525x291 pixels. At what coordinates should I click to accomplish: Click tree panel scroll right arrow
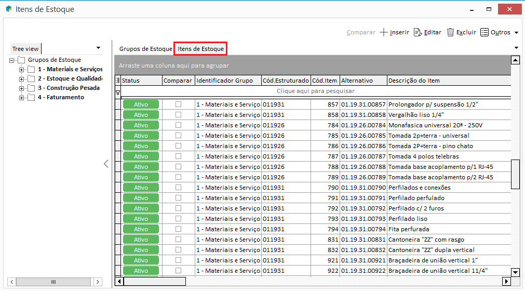coord(98,282)
